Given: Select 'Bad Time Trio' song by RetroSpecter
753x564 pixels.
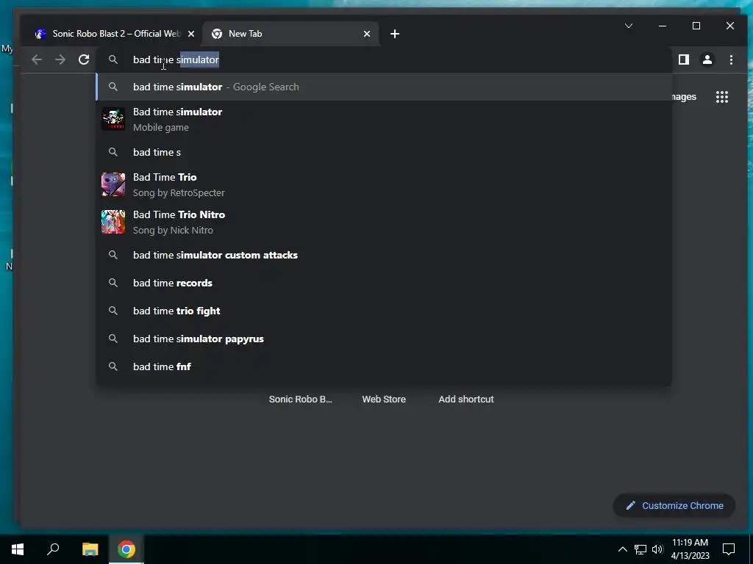Looking at the screenshot, I should click(384, 184).
